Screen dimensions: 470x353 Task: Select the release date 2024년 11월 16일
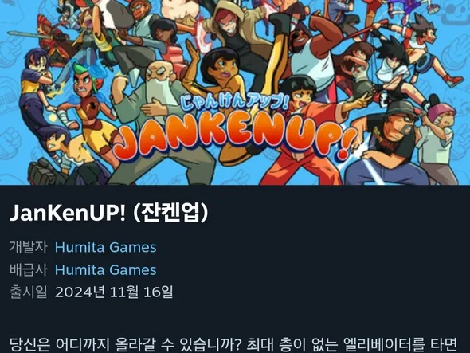tap(114, 292)
